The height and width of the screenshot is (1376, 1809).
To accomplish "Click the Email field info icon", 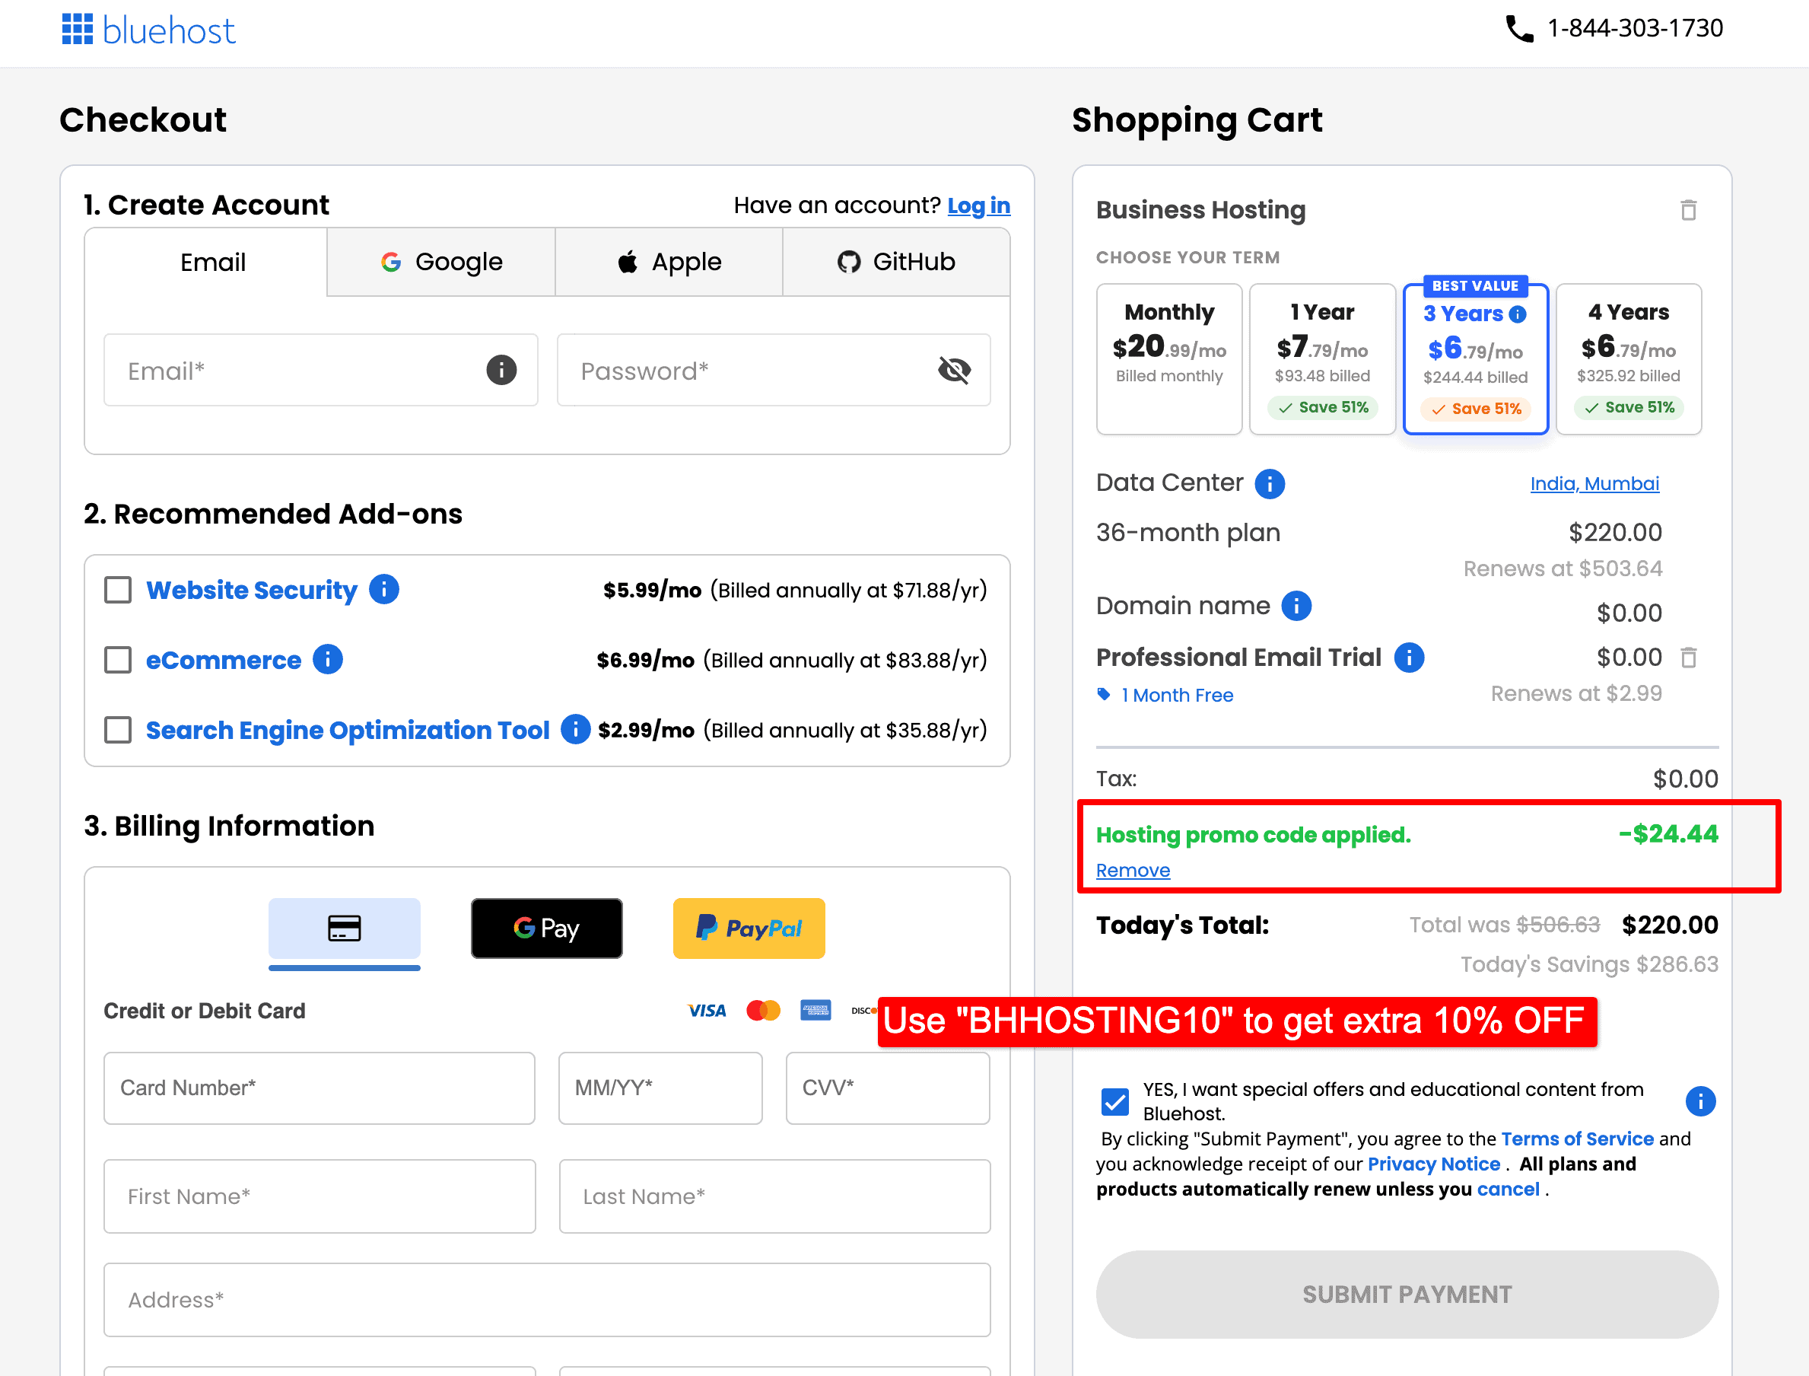I will point(501,370).
